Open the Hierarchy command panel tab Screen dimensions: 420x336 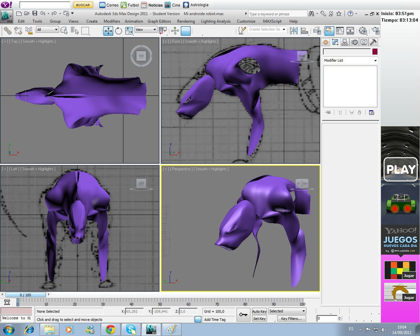[x=344, y=42]
